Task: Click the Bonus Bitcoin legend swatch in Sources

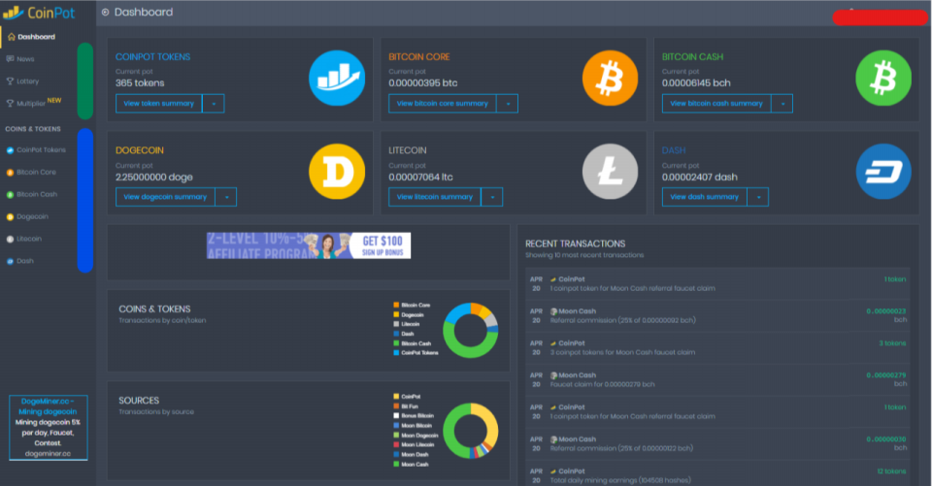Action: [396, 416]
